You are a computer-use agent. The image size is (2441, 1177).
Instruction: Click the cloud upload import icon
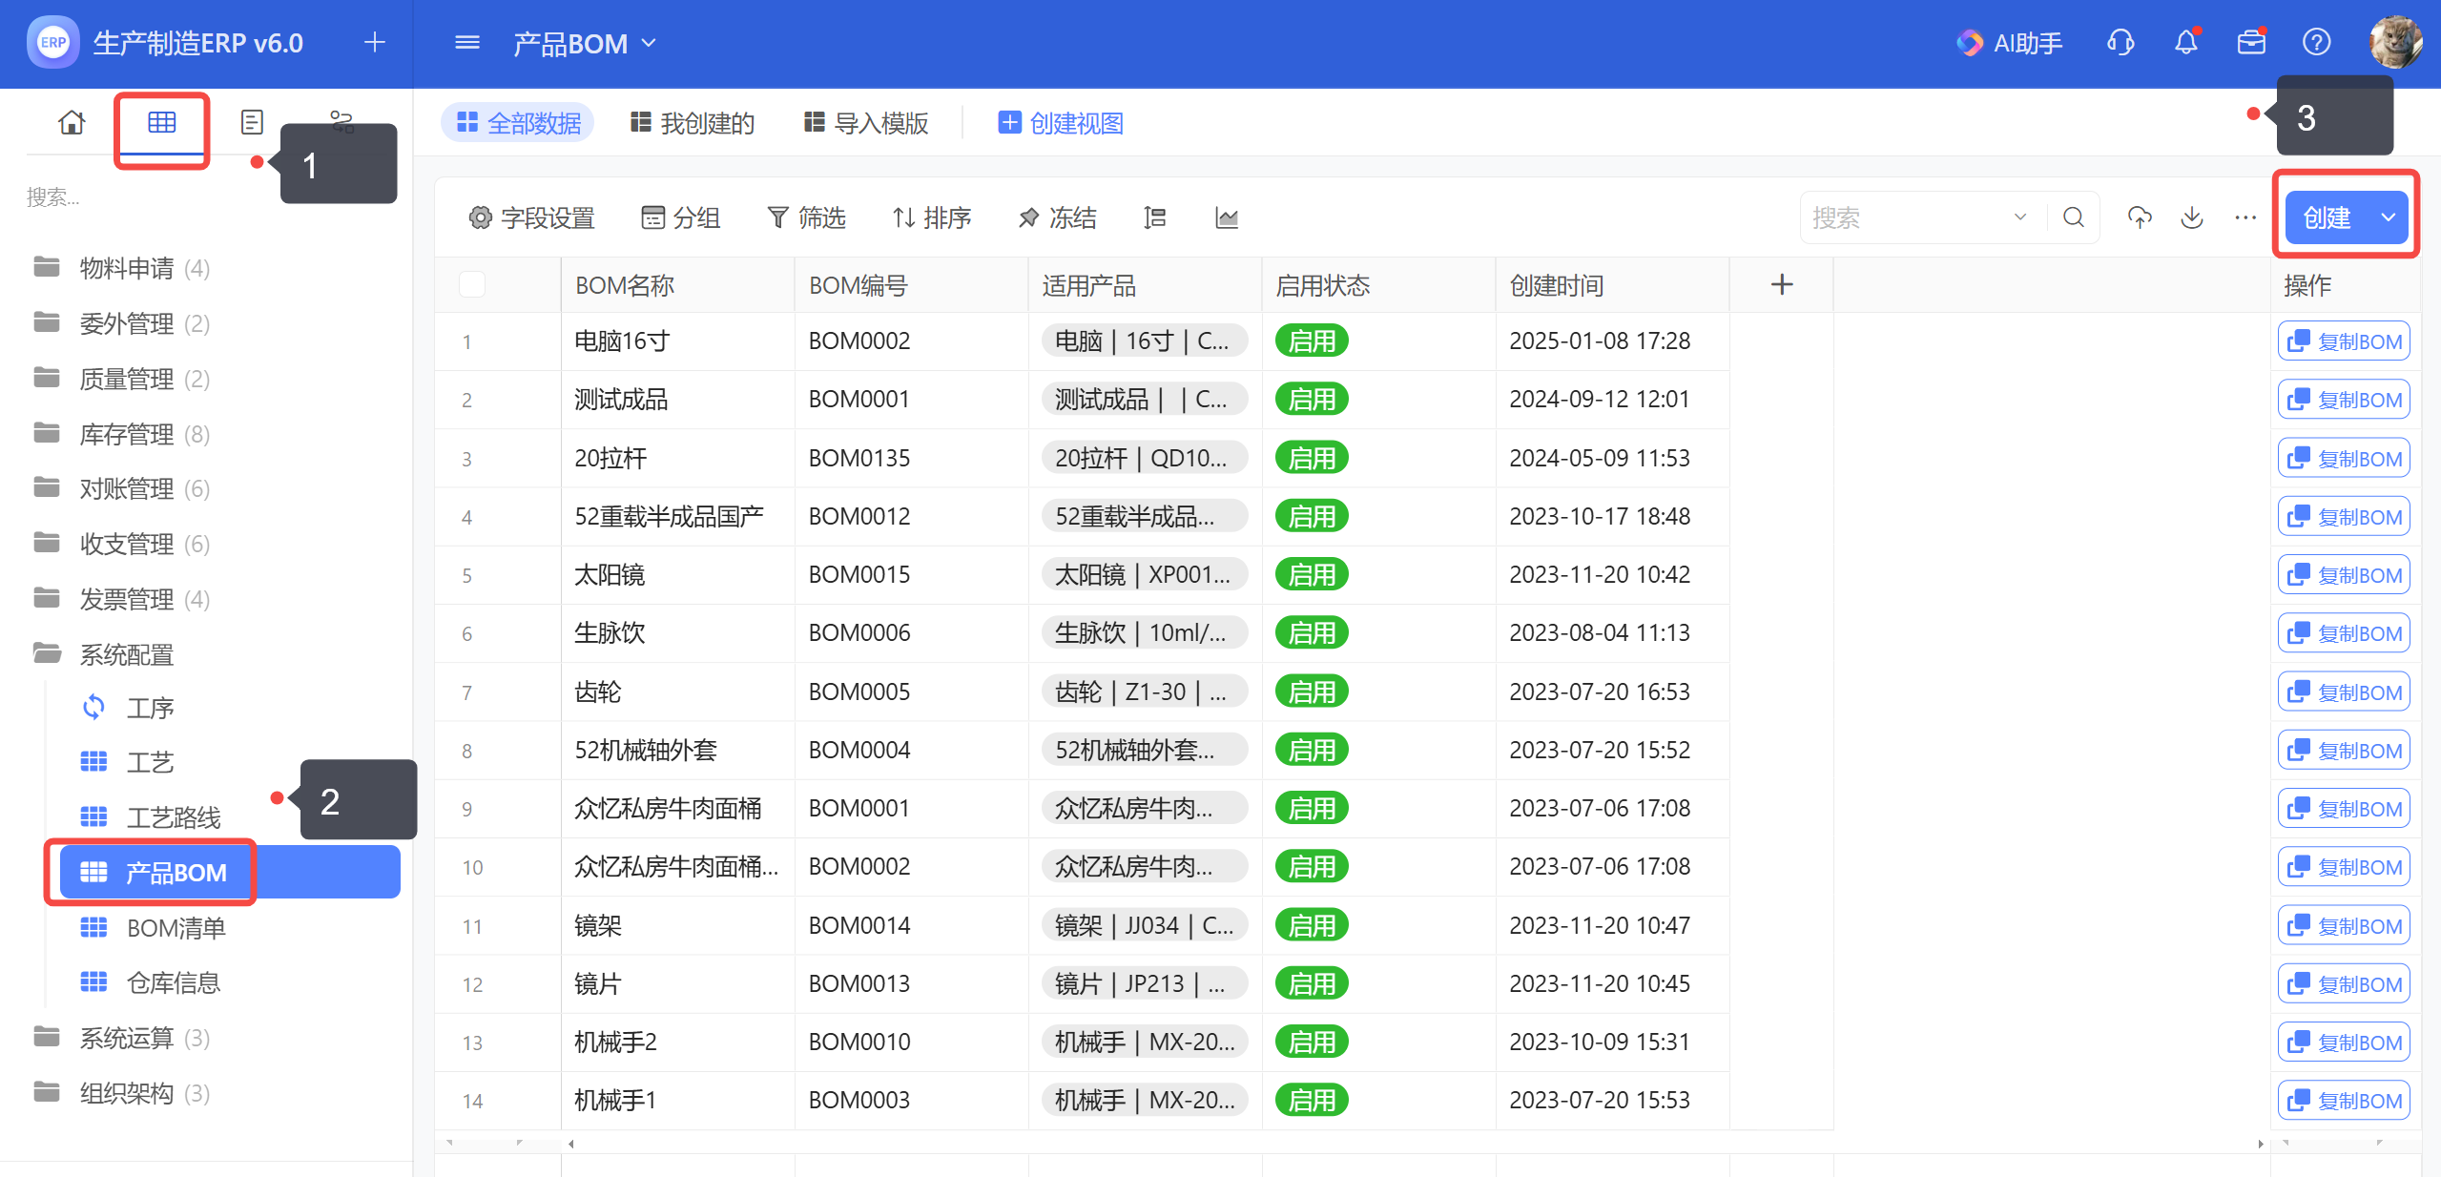coord(2140,218)
